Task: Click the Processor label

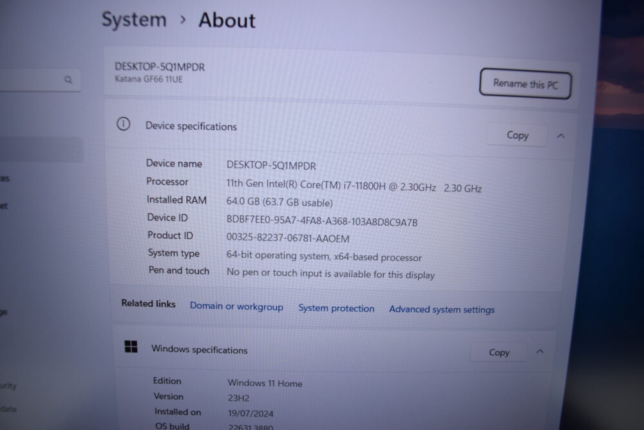Action: coord(167,182)
